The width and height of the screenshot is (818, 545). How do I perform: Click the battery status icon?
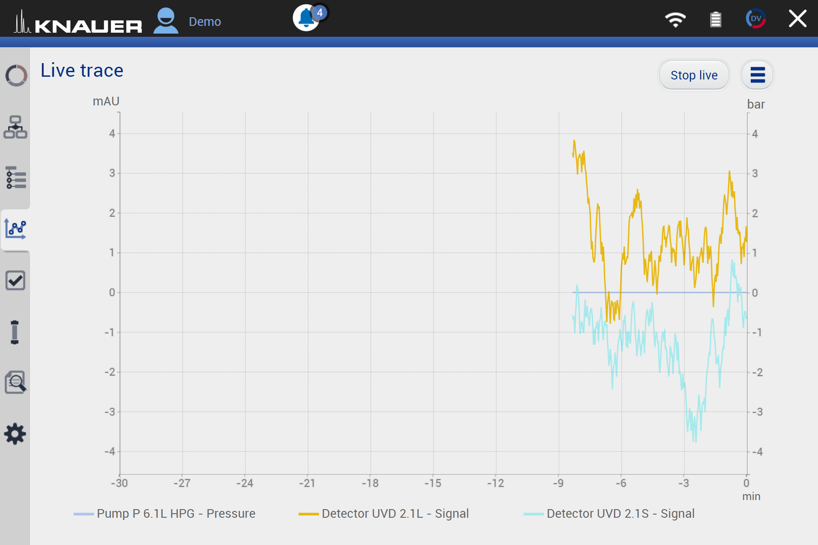(716, 20)
